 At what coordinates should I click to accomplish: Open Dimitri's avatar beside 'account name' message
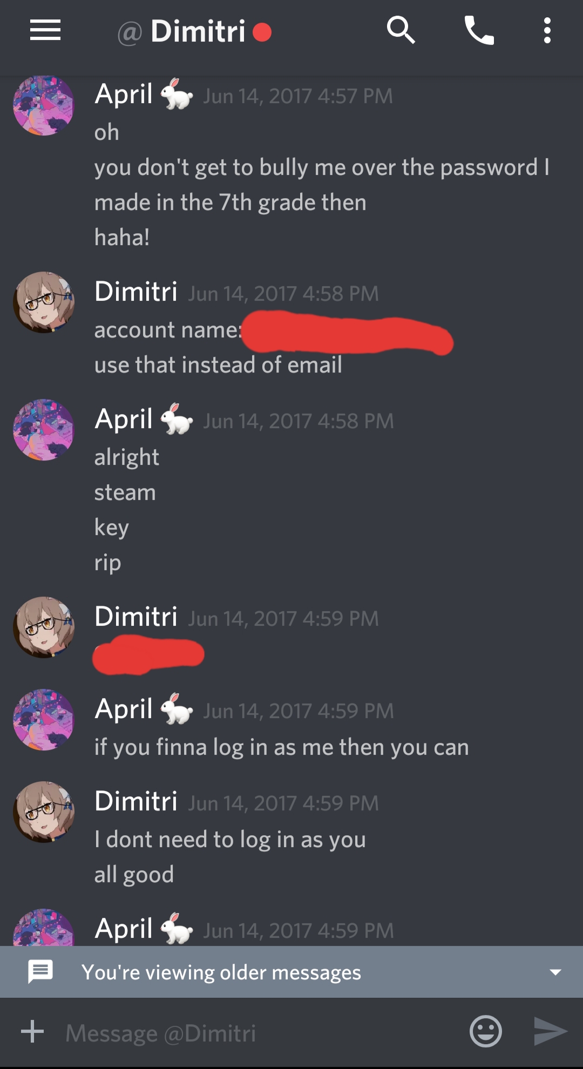pyautogui.click(x=44, y=302)
